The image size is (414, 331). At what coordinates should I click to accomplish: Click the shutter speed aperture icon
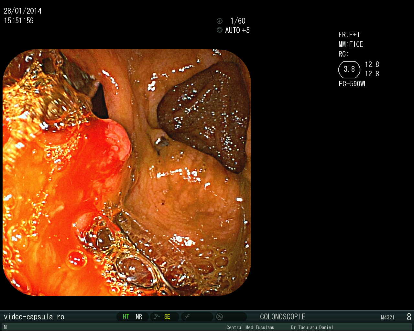[x=220, y=21]
